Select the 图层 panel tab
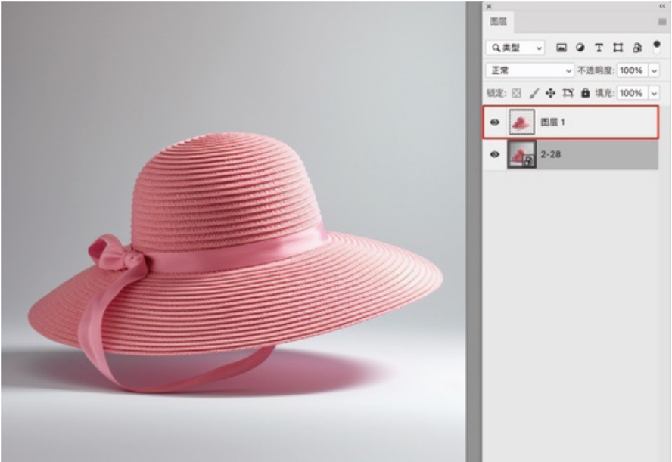This screenshot has height=462, width=672. (499, 22)
